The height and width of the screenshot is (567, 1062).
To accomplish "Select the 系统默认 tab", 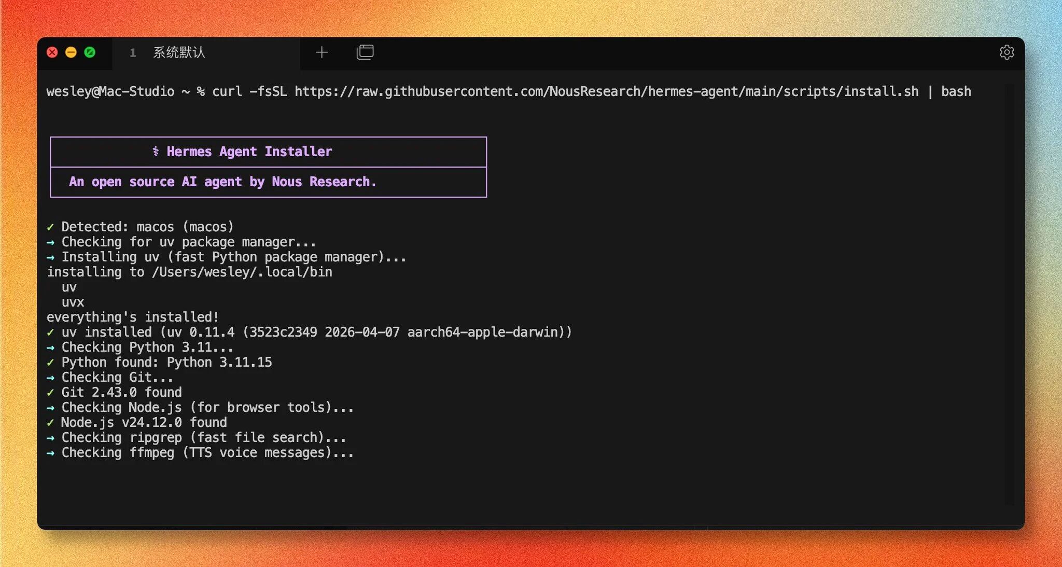I will point(179,52).
